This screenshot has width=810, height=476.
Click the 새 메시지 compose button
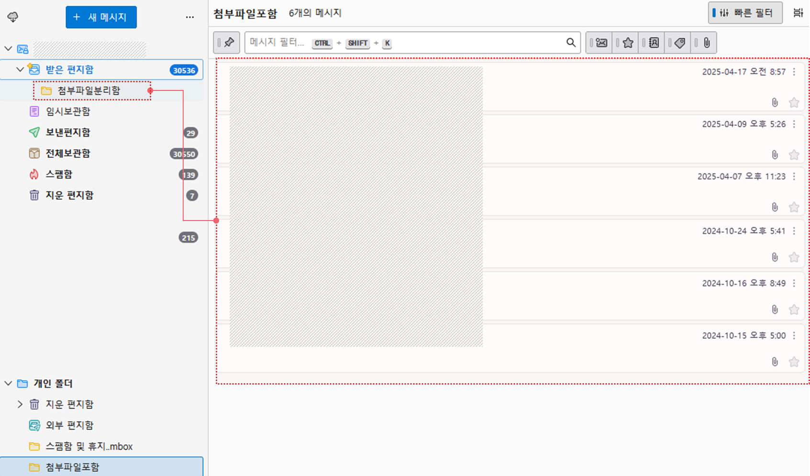(x=101, y=17)
